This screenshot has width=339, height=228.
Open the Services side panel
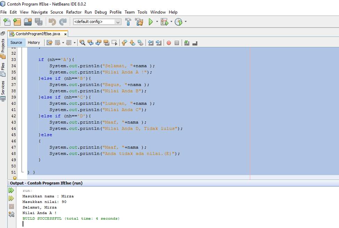coord(3,91)
